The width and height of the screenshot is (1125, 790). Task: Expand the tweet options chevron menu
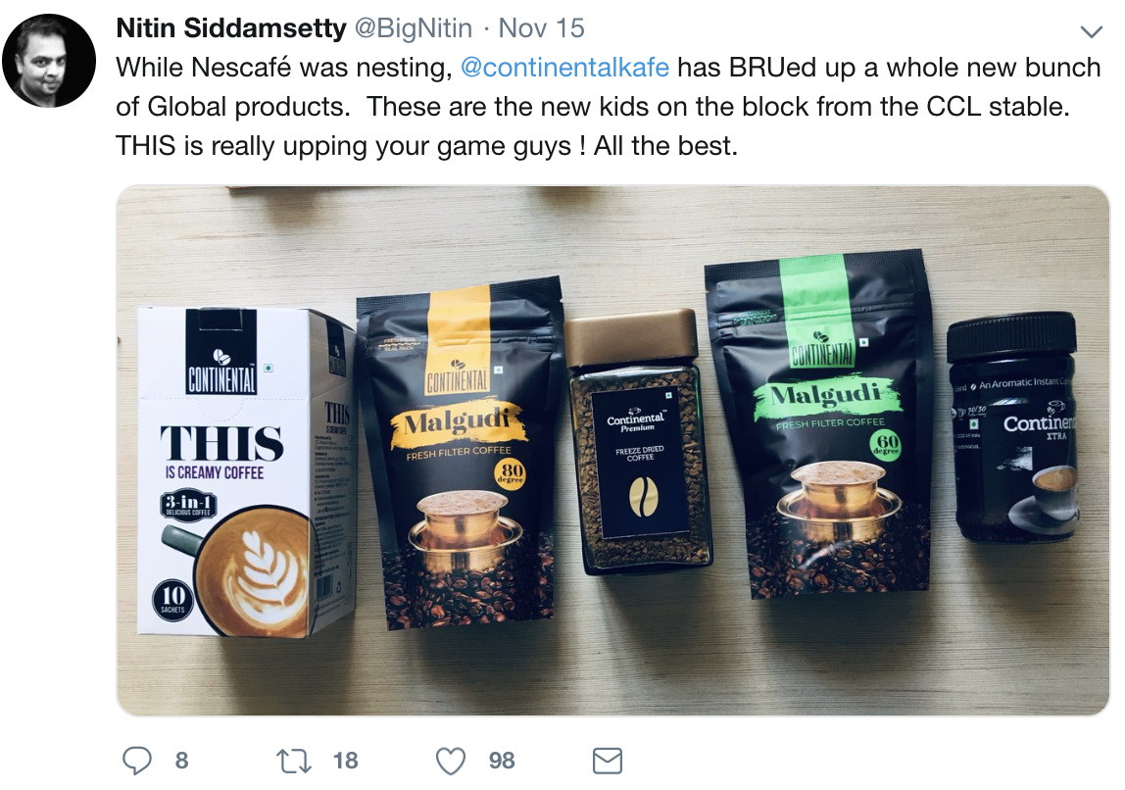point(1092,31)
